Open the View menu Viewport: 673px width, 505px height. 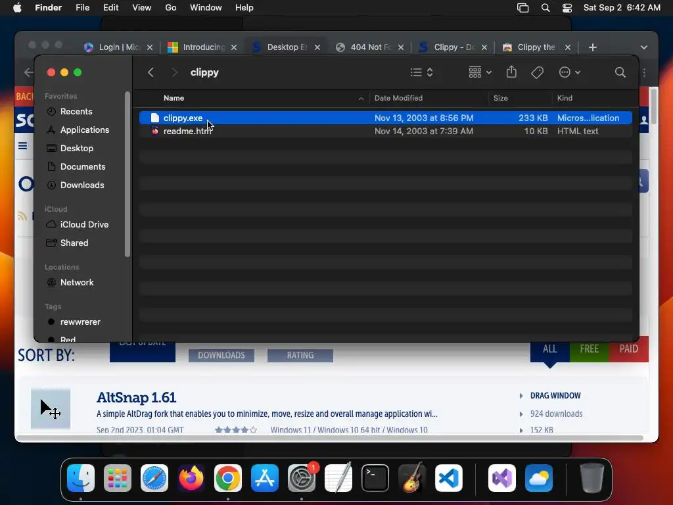click(x=142, y=8)
